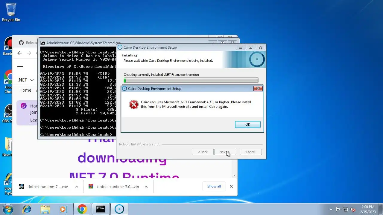Click exe file icon in downloads bar
The width and height of the screenshot is (383, 215).
click(21, 187)
